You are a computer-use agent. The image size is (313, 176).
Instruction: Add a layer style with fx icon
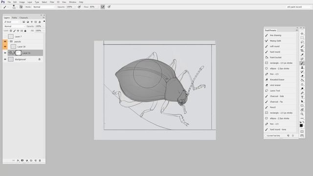18,160
